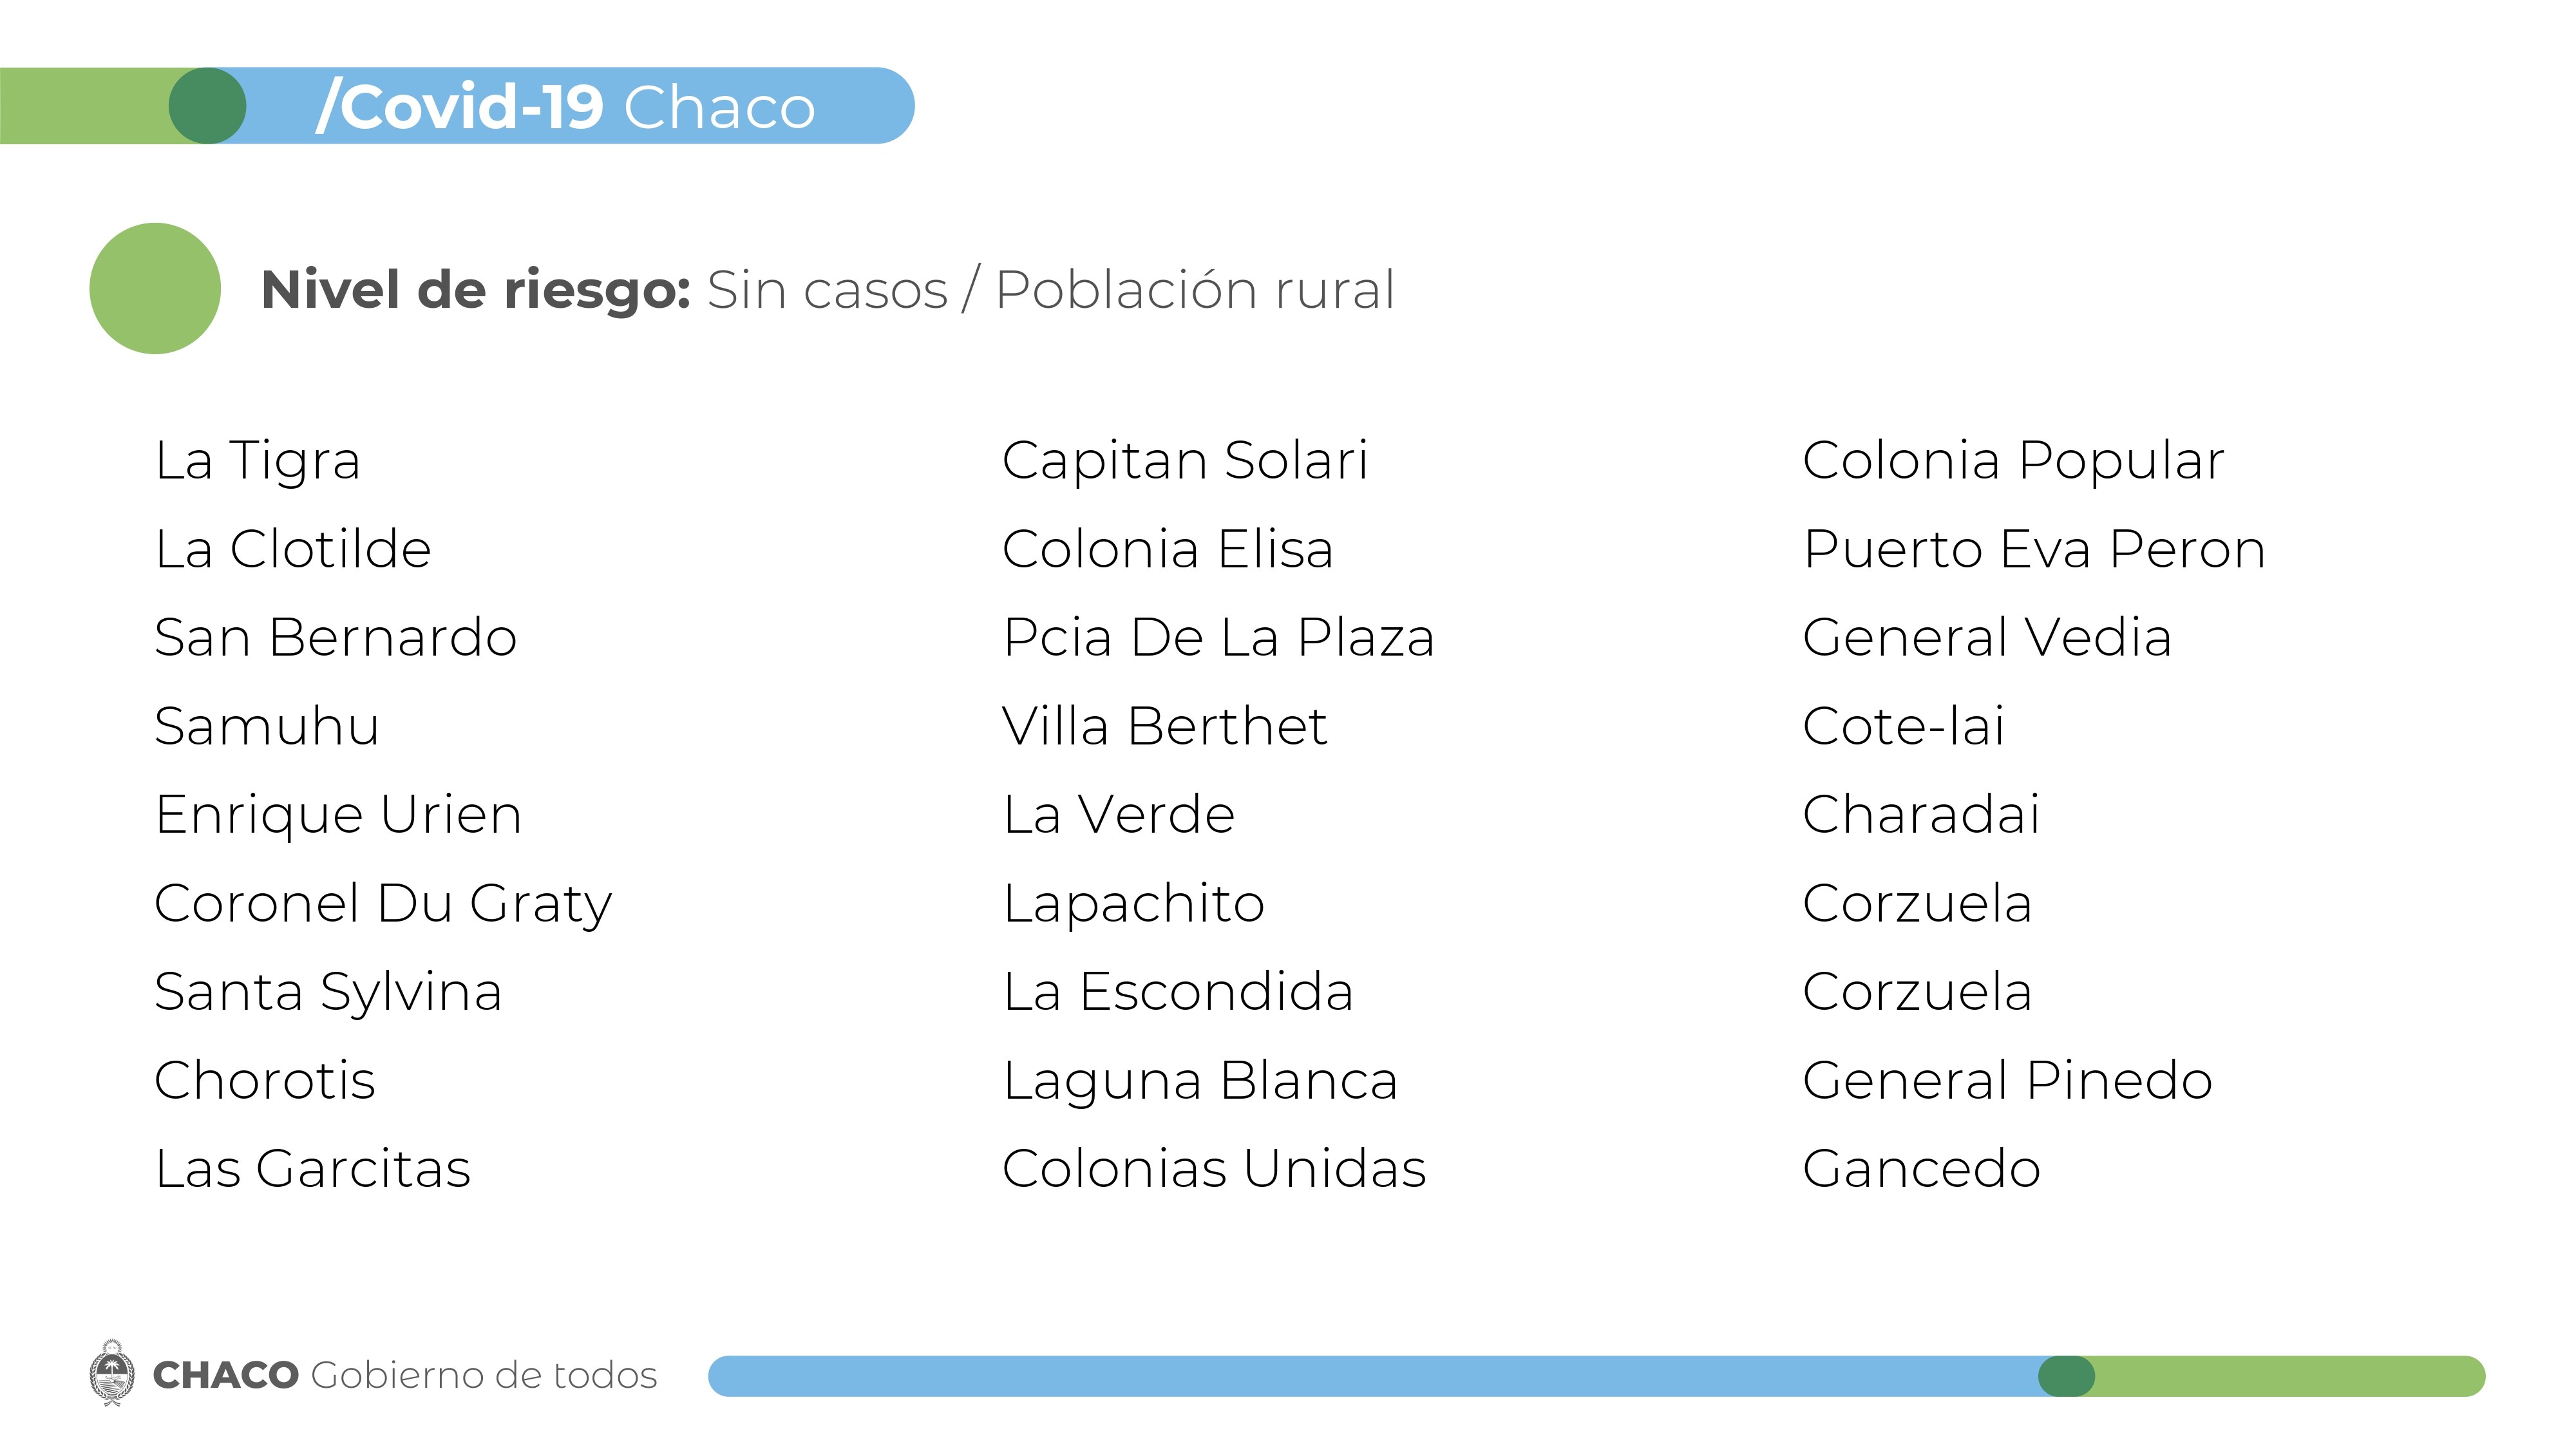The width and height of the screenshot is (2576, 1449).
Task: Click Colonia Popular in the right column
Action: tap(2013, 460)
